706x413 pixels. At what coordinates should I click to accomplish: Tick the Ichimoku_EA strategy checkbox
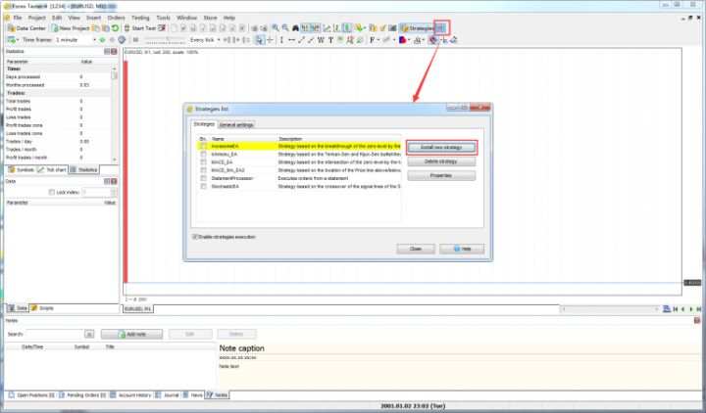tap(204, 155)
